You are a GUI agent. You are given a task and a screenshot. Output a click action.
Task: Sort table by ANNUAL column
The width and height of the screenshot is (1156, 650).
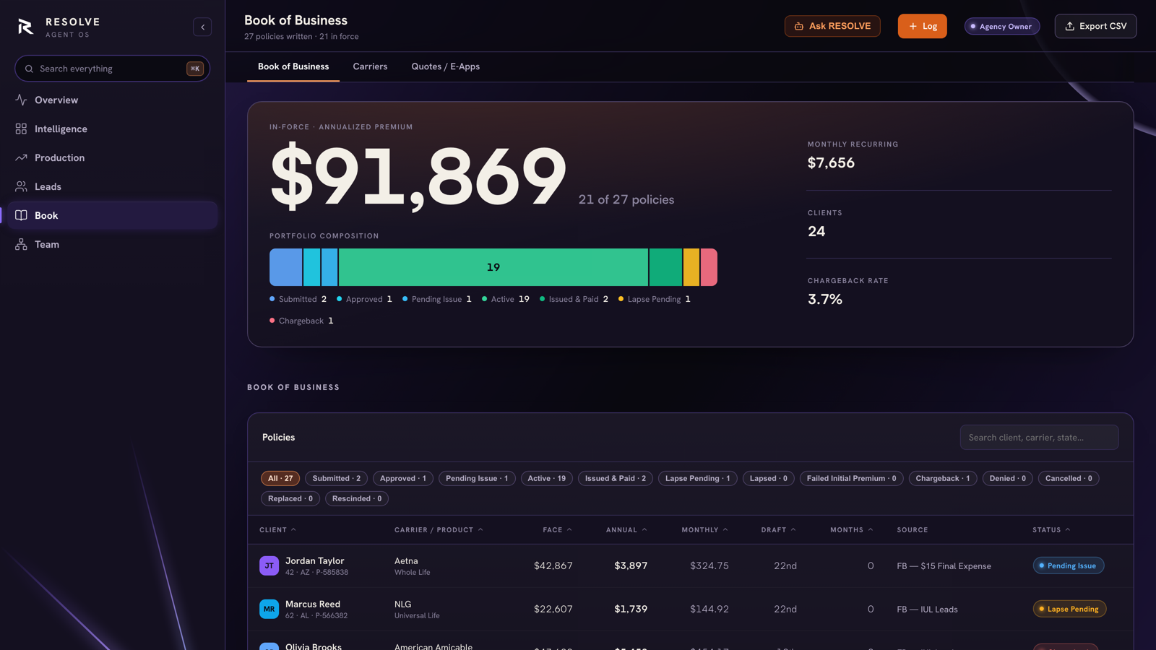click(626, 530)
